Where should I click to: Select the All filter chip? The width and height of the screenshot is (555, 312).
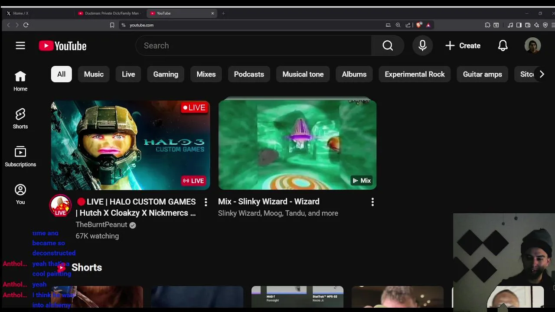point(61,74)
